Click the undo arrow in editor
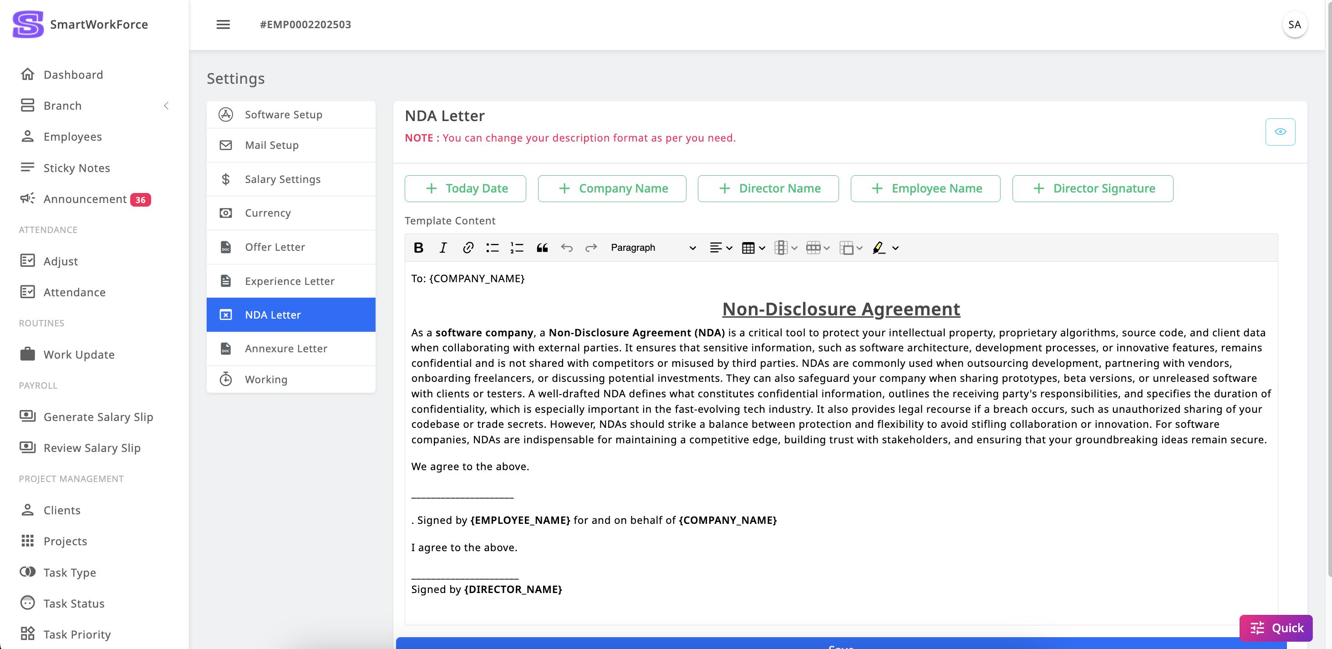The image size is (1332, 649). point(567,248)
